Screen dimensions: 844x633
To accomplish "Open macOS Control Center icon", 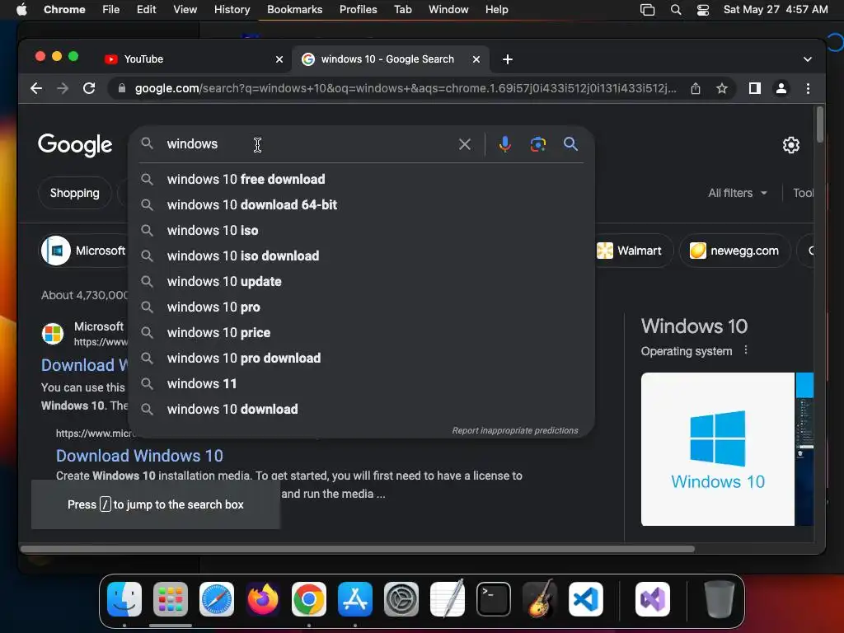I will (702, 10).
